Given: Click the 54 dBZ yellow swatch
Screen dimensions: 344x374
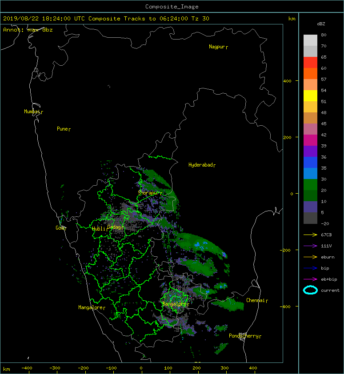Looking at the screenshot, I should (310, 95).
